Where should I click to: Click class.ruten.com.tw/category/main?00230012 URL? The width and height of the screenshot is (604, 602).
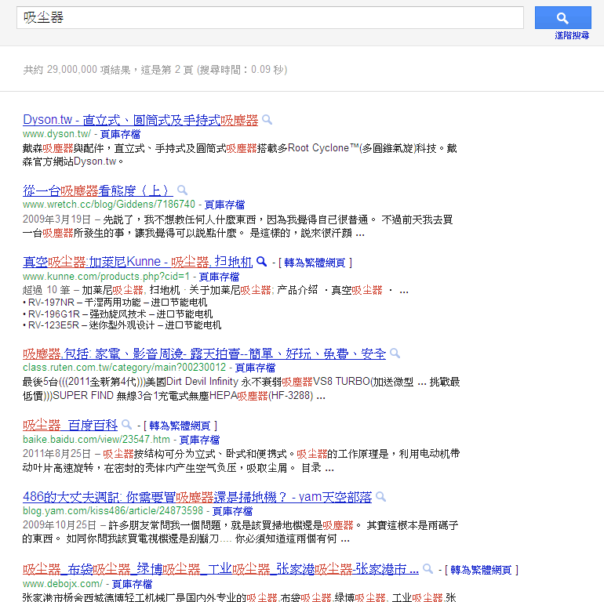click(x=125, y=368)
